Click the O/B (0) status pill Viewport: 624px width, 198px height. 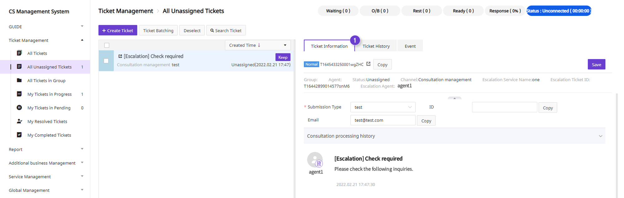coord(380,11)
